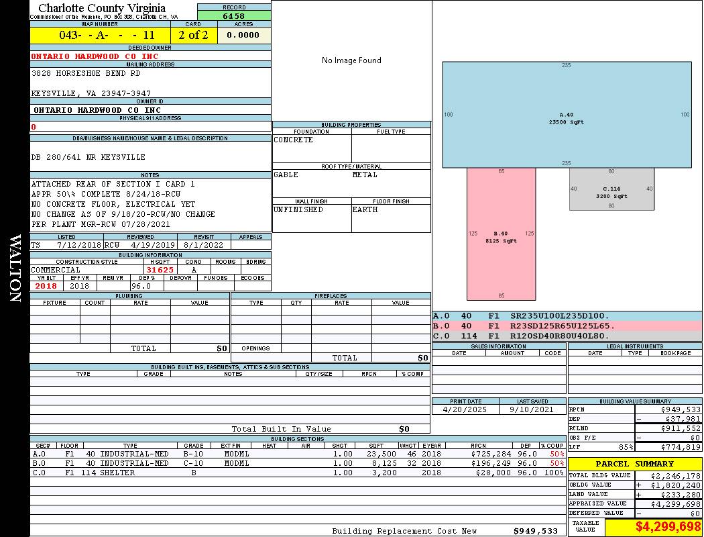Click the mailing address 3828 Horseshoe Bend Rd
Screen dimensions: 704x537
(86, 73)
